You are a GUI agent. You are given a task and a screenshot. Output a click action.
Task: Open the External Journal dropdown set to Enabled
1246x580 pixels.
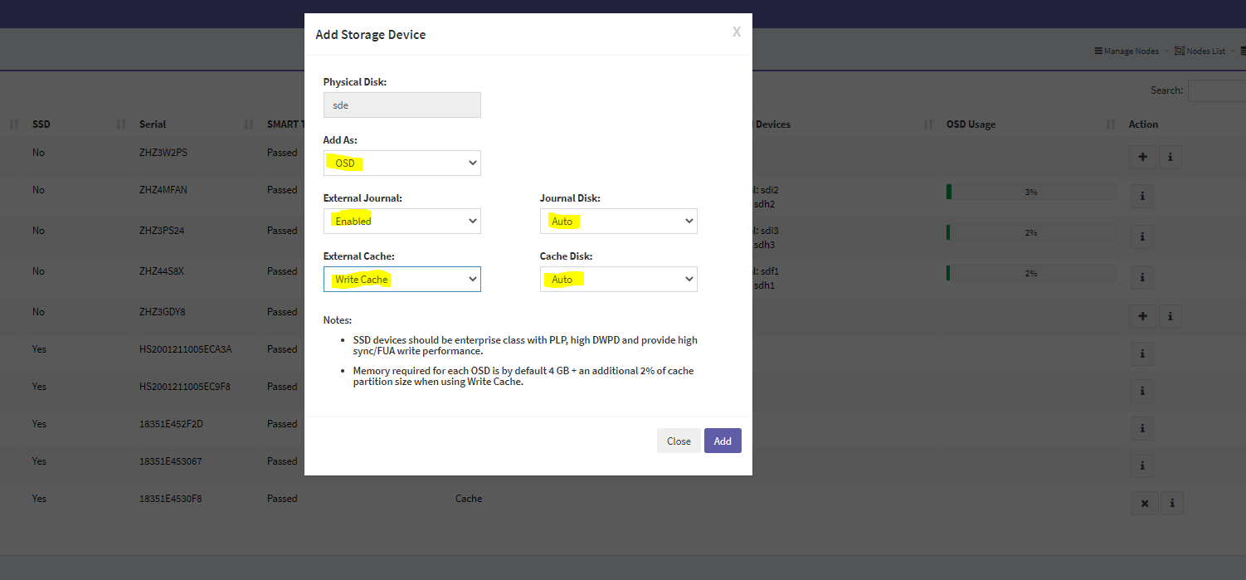tap(402, 221)
